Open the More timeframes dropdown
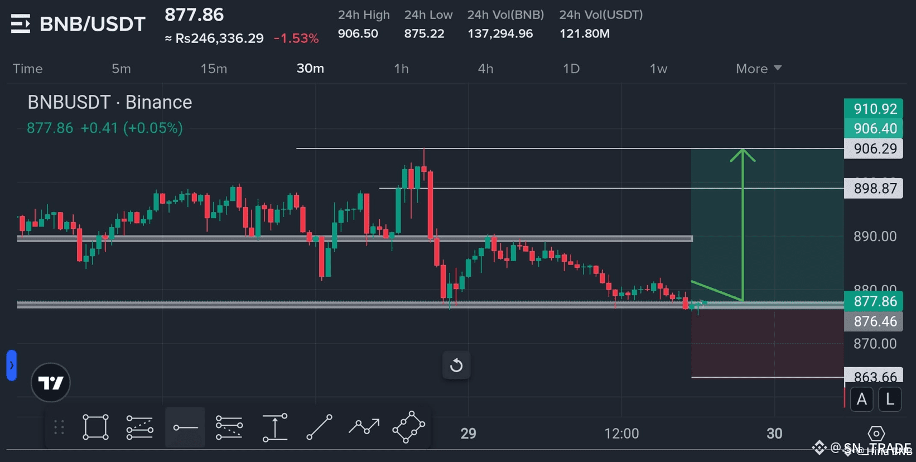Viewport: 916px width, 462px height. point(759,69)
